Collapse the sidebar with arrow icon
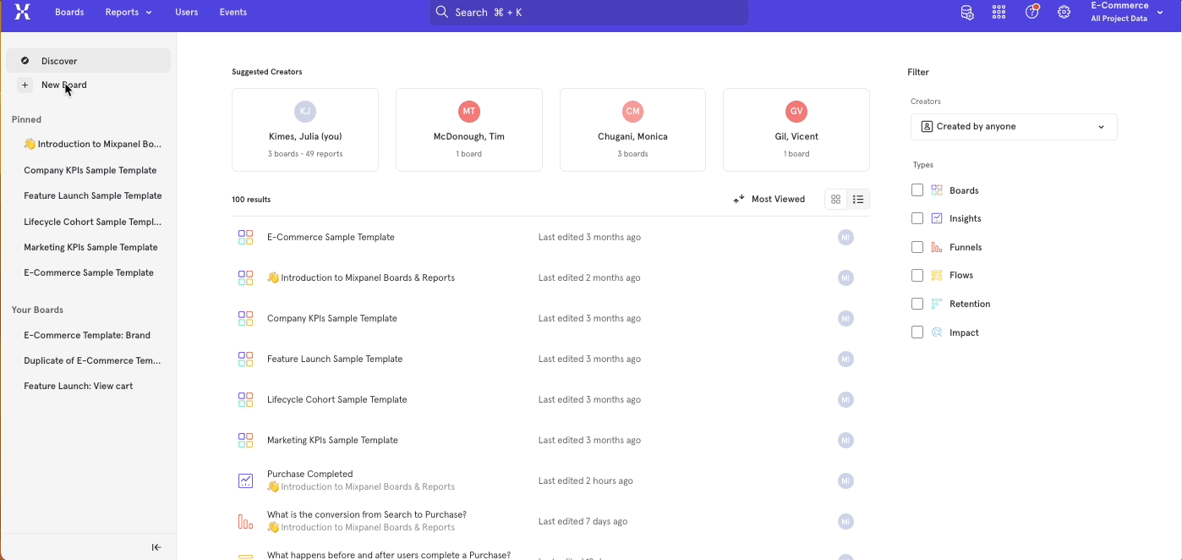 (x=156, y=547)
